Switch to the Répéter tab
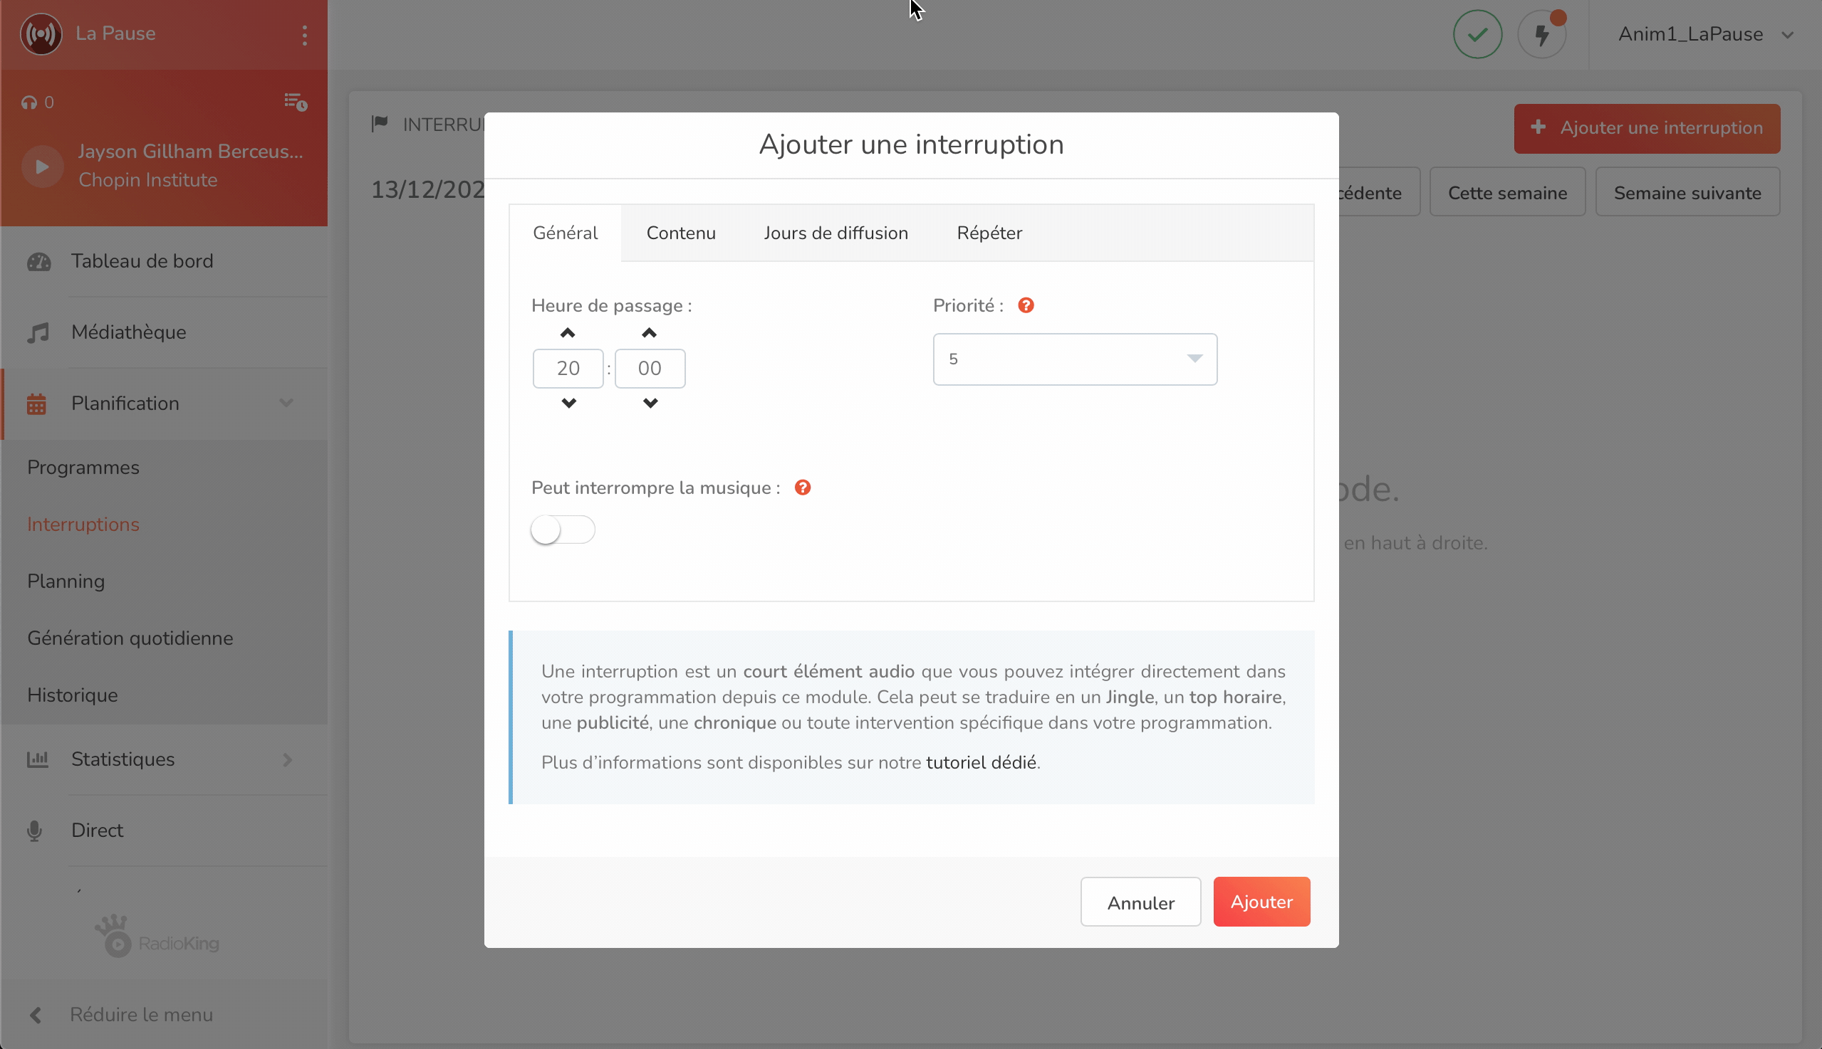 pos(989,233)
